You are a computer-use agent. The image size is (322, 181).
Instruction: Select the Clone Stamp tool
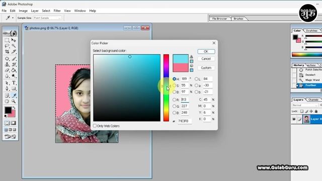[7, 64]
